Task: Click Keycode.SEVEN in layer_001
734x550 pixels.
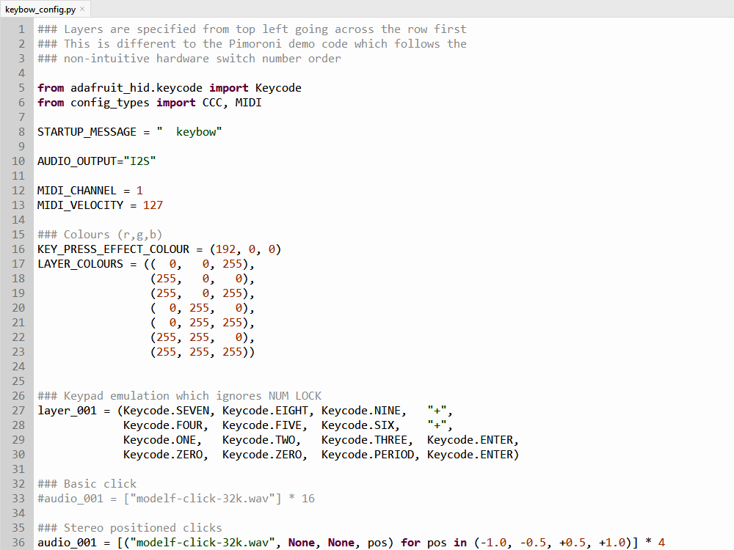Action: coord(166,411)
